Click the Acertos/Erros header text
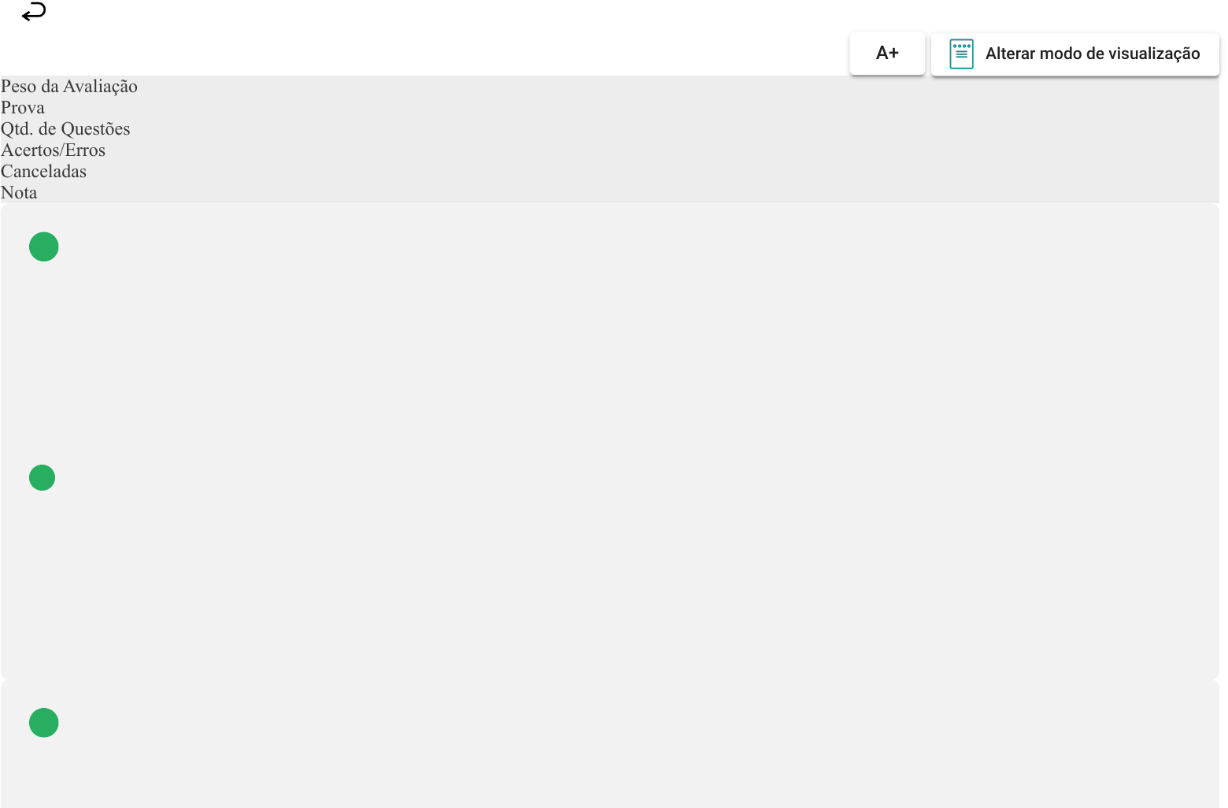The image size is (1228, 808). tap(53, 150)
